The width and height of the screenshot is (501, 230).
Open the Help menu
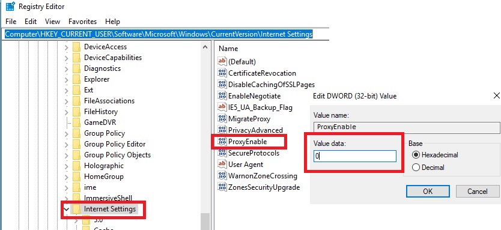click(112, 22)
